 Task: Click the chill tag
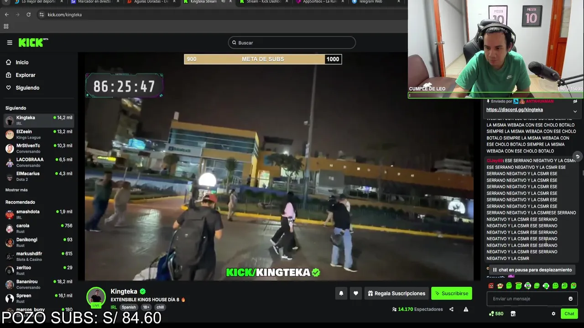coord(160,307)
